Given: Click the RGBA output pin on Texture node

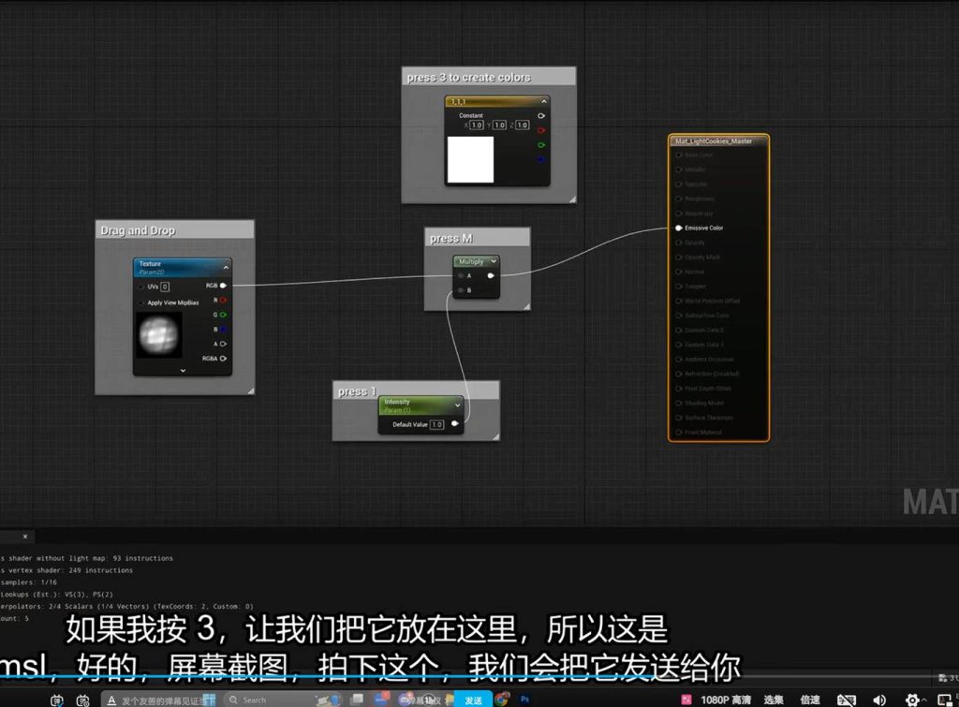Looking at the screenshot, I should pos(223,359).
